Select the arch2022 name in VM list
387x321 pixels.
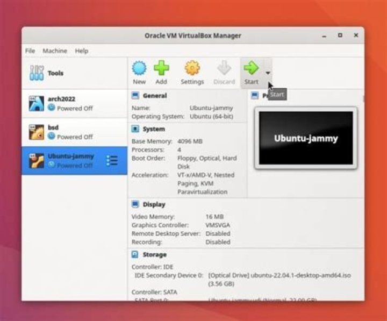(61, 99)
